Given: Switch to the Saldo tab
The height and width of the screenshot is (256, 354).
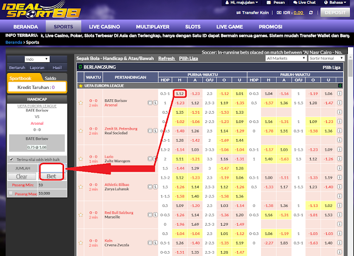Looking at the screenshot, I should [50, 78].
